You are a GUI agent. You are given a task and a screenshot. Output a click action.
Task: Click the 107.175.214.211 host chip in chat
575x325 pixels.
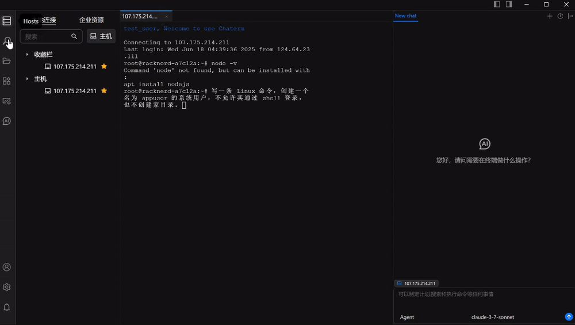click(x=416, y=283)
